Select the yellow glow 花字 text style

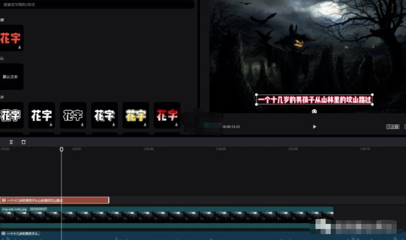136,115
